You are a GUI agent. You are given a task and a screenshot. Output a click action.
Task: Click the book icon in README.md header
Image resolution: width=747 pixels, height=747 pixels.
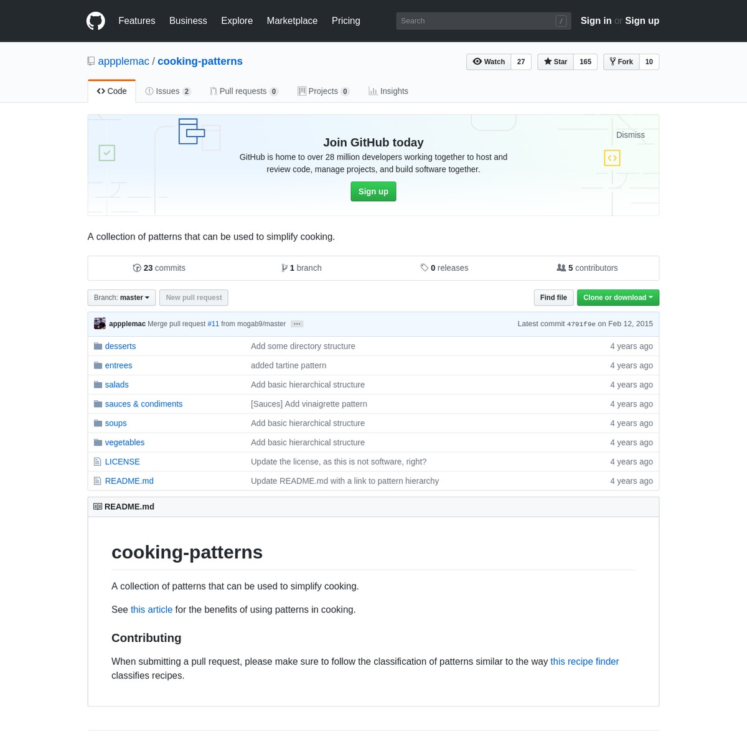tap(98, 507)
